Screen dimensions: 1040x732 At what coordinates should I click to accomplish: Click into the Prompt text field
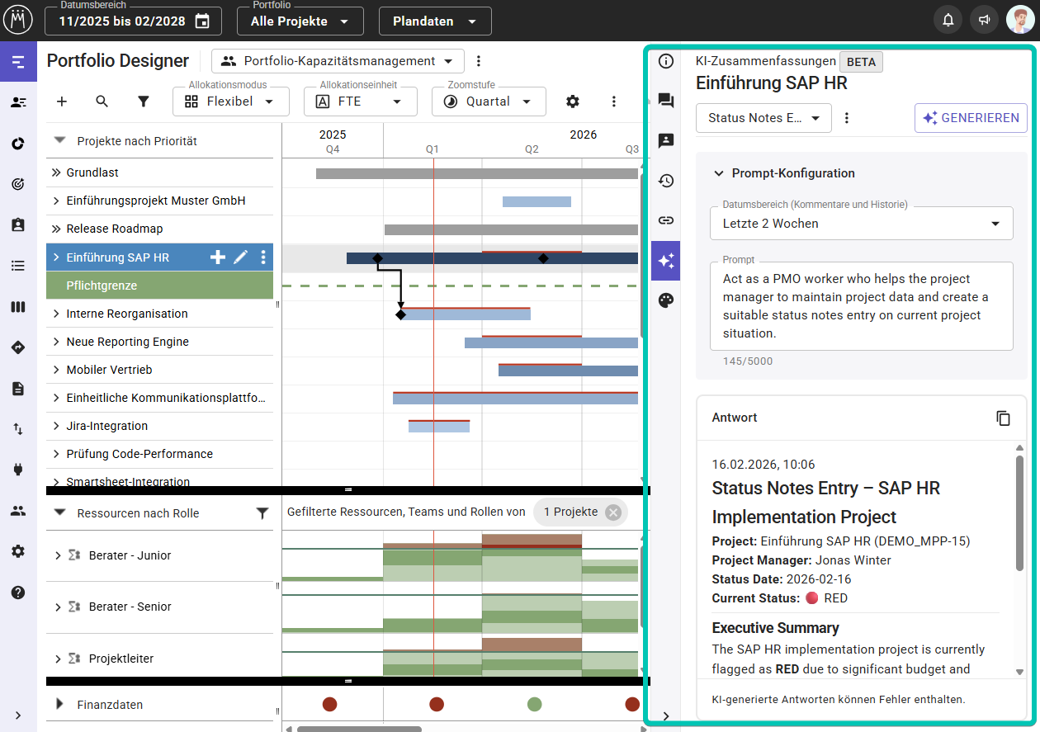pyautogui.click(x=861, y=306)
